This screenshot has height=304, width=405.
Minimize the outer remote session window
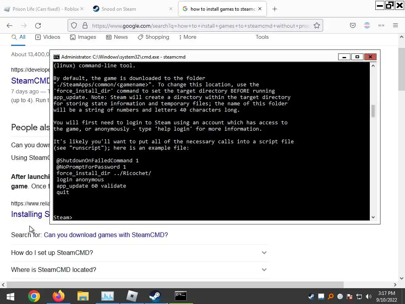coord(380,6)
